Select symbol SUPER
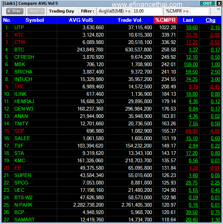Viewport: 223px width, 224px height. (x=23, y=176)
